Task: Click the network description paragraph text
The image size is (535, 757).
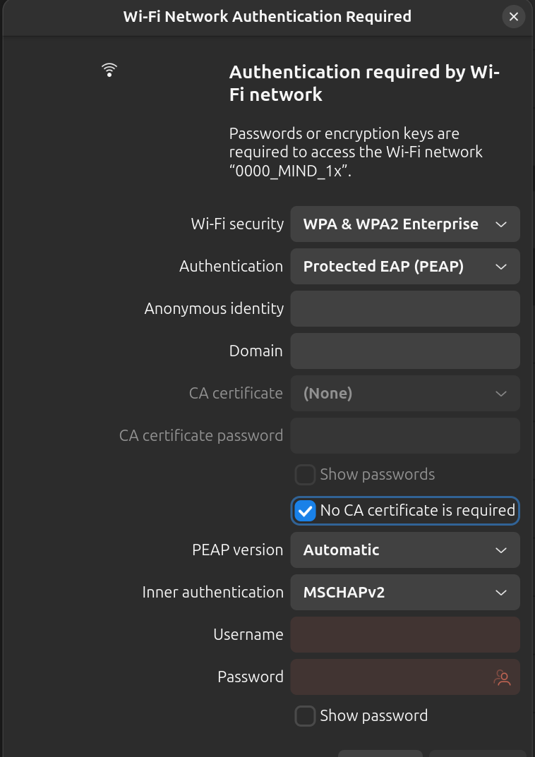Action: [x=356, y=152]
